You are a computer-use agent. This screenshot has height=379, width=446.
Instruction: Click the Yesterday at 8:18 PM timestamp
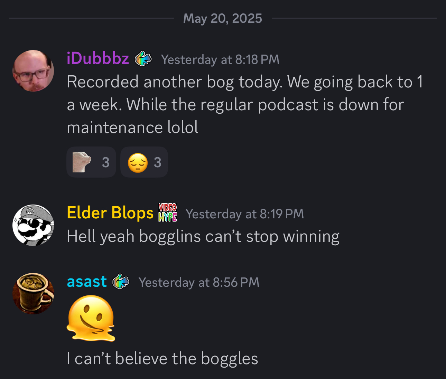point(220,59)
